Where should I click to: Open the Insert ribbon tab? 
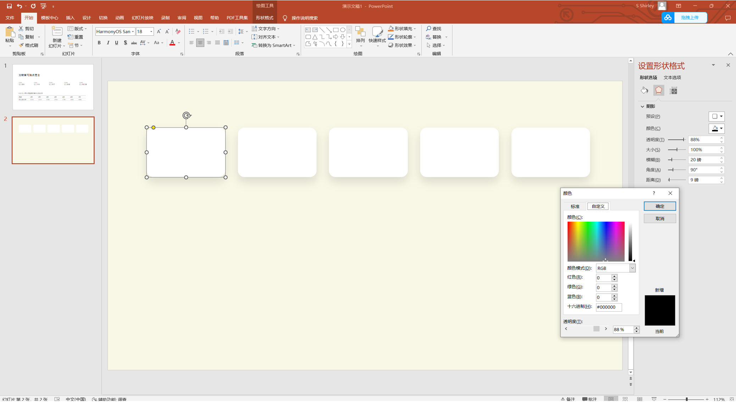(x=70, y=18)
